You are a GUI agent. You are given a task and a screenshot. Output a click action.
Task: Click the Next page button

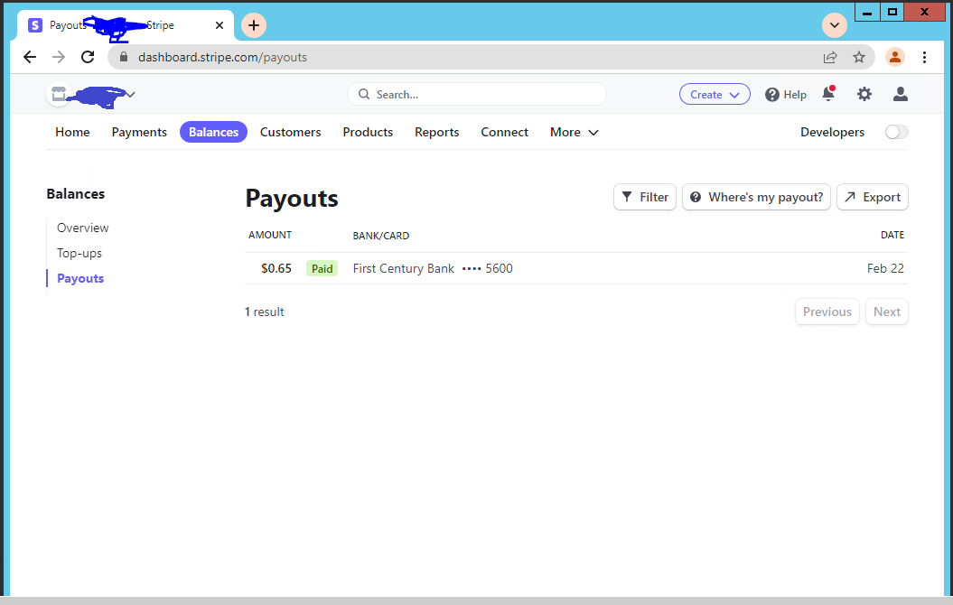coord(887,312)
